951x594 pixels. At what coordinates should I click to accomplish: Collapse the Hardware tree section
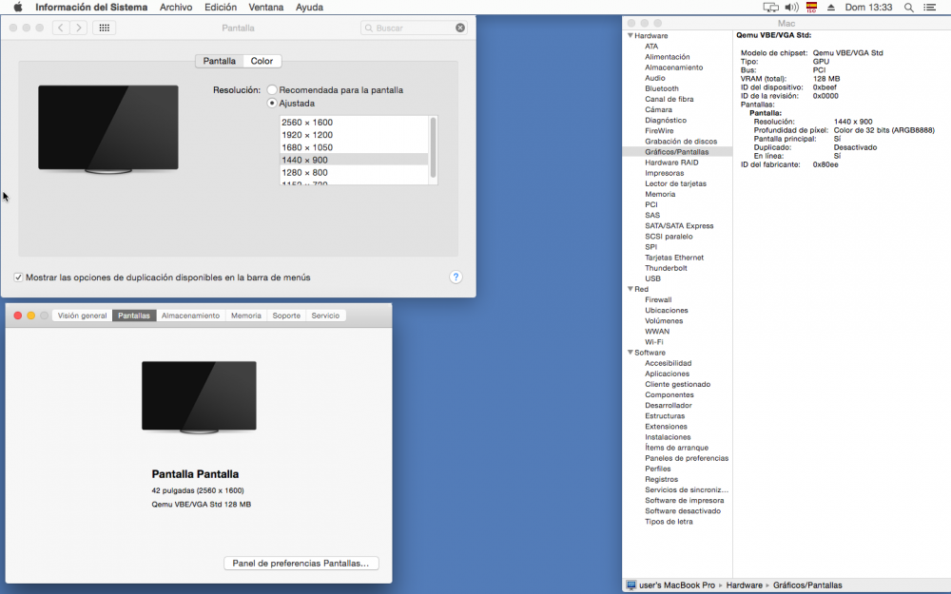coord(631,36)
